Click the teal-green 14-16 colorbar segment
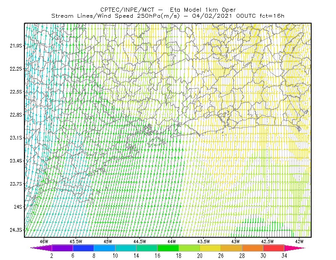 click(x=147, y=248)
